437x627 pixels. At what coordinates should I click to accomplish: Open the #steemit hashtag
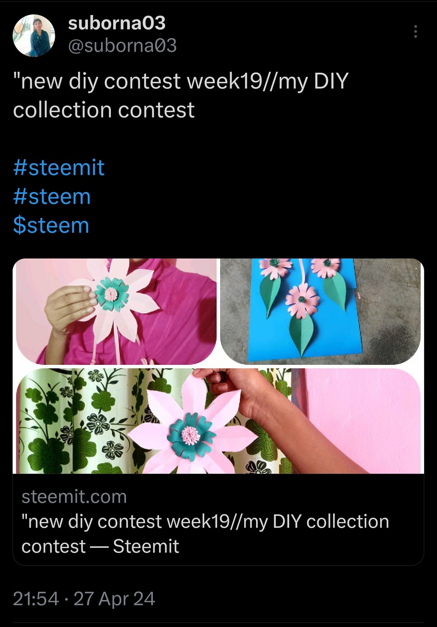tap(59, 167)
